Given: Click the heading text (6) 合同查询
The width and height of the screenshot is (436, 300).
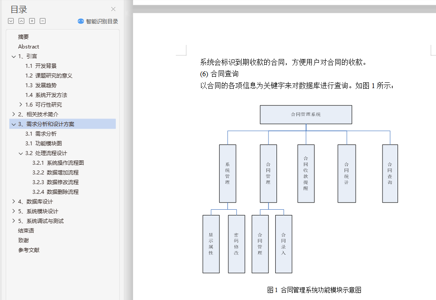Looking at the screenshot, I should pos(219,74).
